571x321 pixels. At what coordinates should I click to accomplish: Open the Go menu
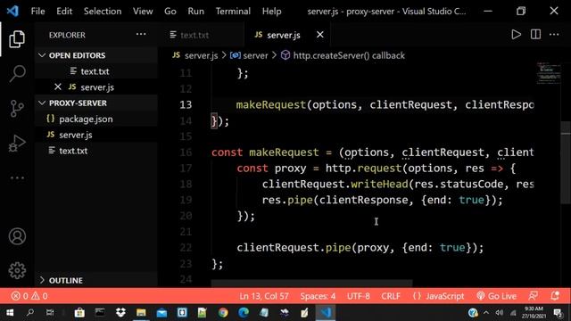[170, 12]
